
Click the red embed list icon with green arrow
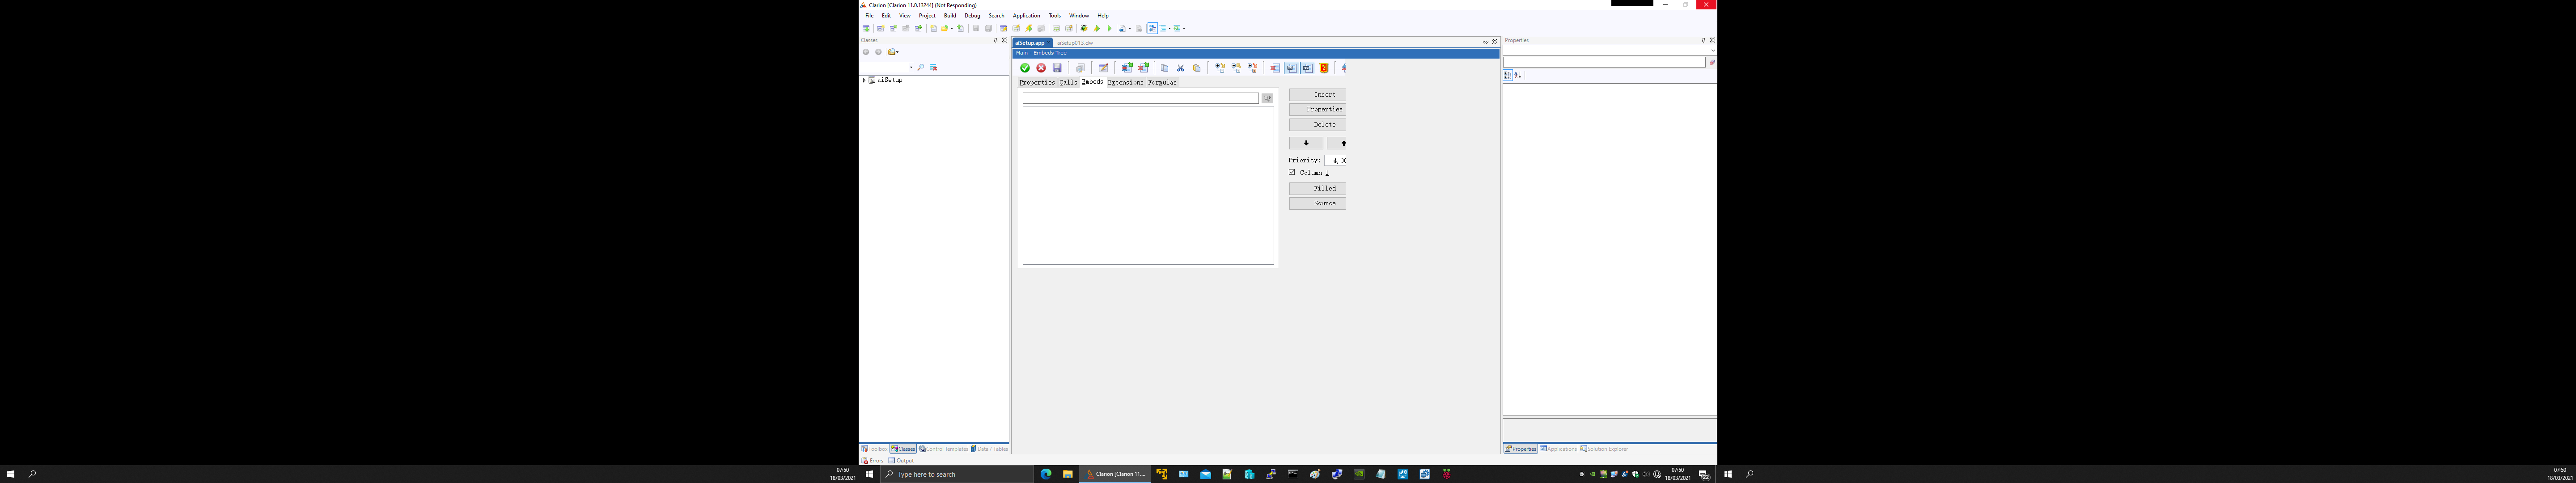1144,68
